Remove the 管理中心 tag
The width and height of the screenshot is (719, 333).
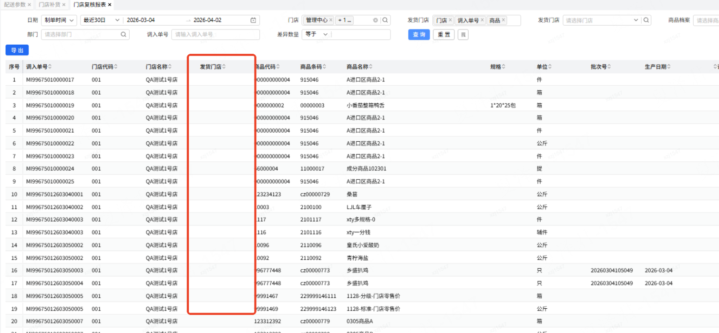(331, 20)
